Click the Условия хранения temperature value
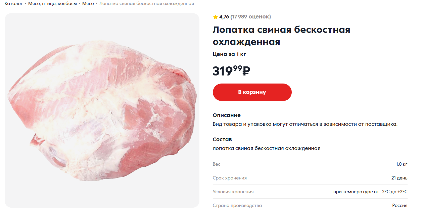421x211 pixels. pos(370,192)
